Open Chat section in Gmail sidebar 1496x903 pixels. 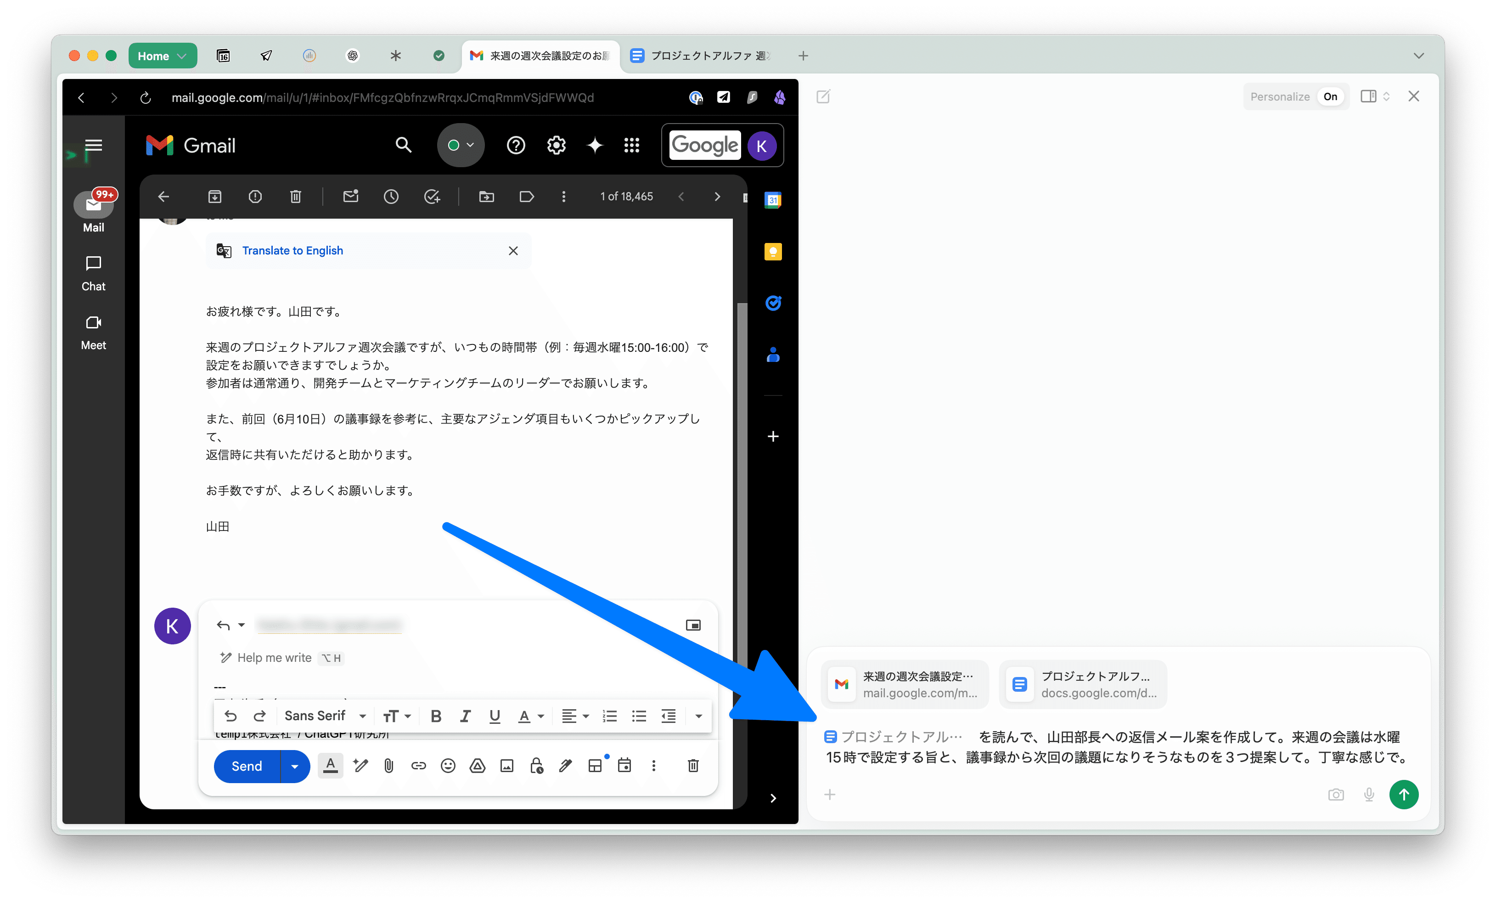tap(94, 273)
